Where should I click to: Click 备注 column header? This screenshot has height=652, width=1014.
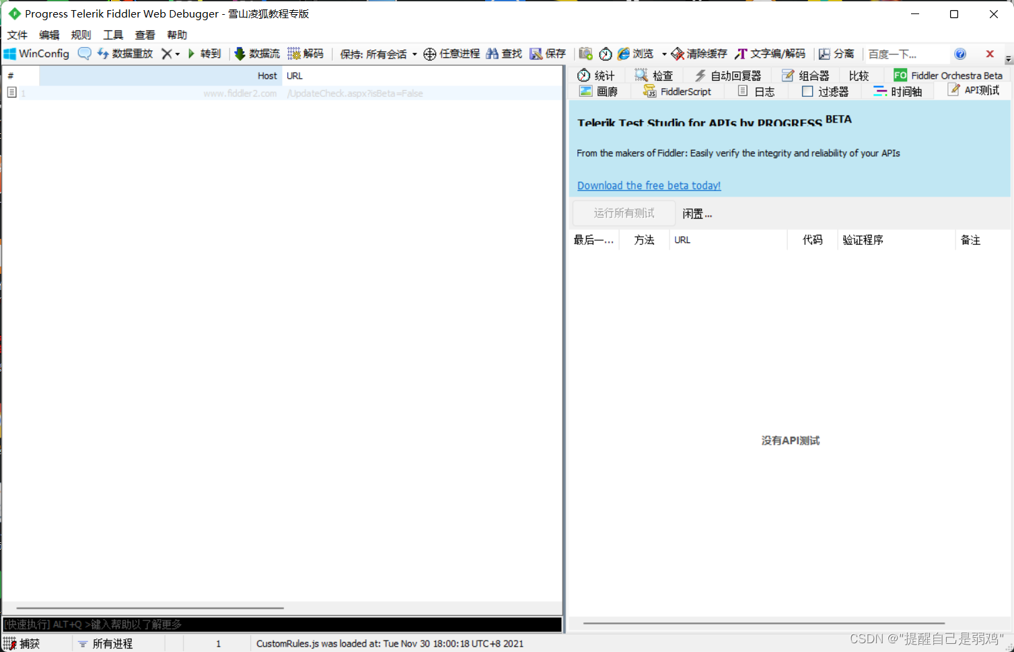(x=982, y=240)
